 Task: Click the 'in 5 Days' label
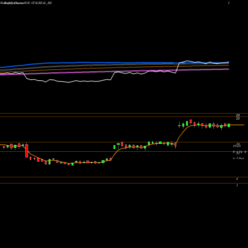tap(238, 158)
